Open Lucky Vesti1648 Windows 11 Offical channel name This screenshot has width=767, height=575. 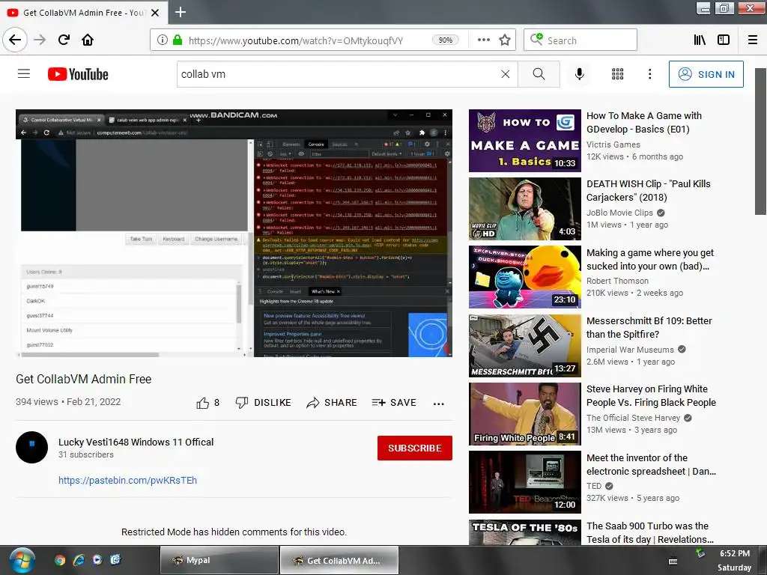(136, 442)
